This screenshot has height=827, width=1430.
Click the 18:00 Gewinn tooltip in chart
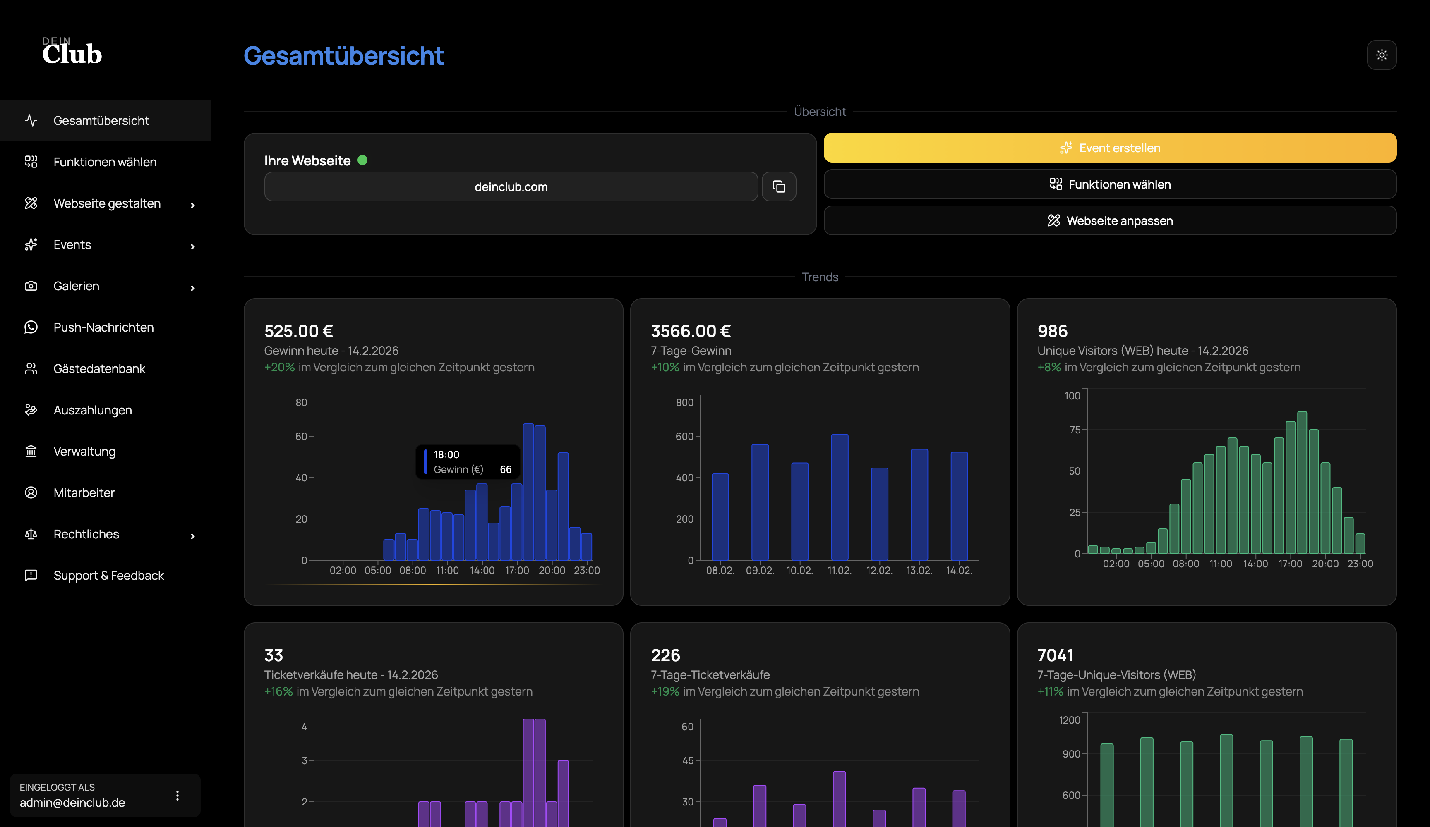click(468, 462)
